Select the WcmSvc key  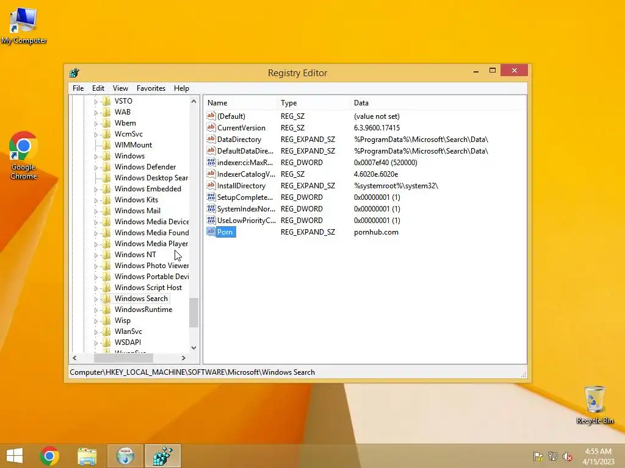point(129,133)
